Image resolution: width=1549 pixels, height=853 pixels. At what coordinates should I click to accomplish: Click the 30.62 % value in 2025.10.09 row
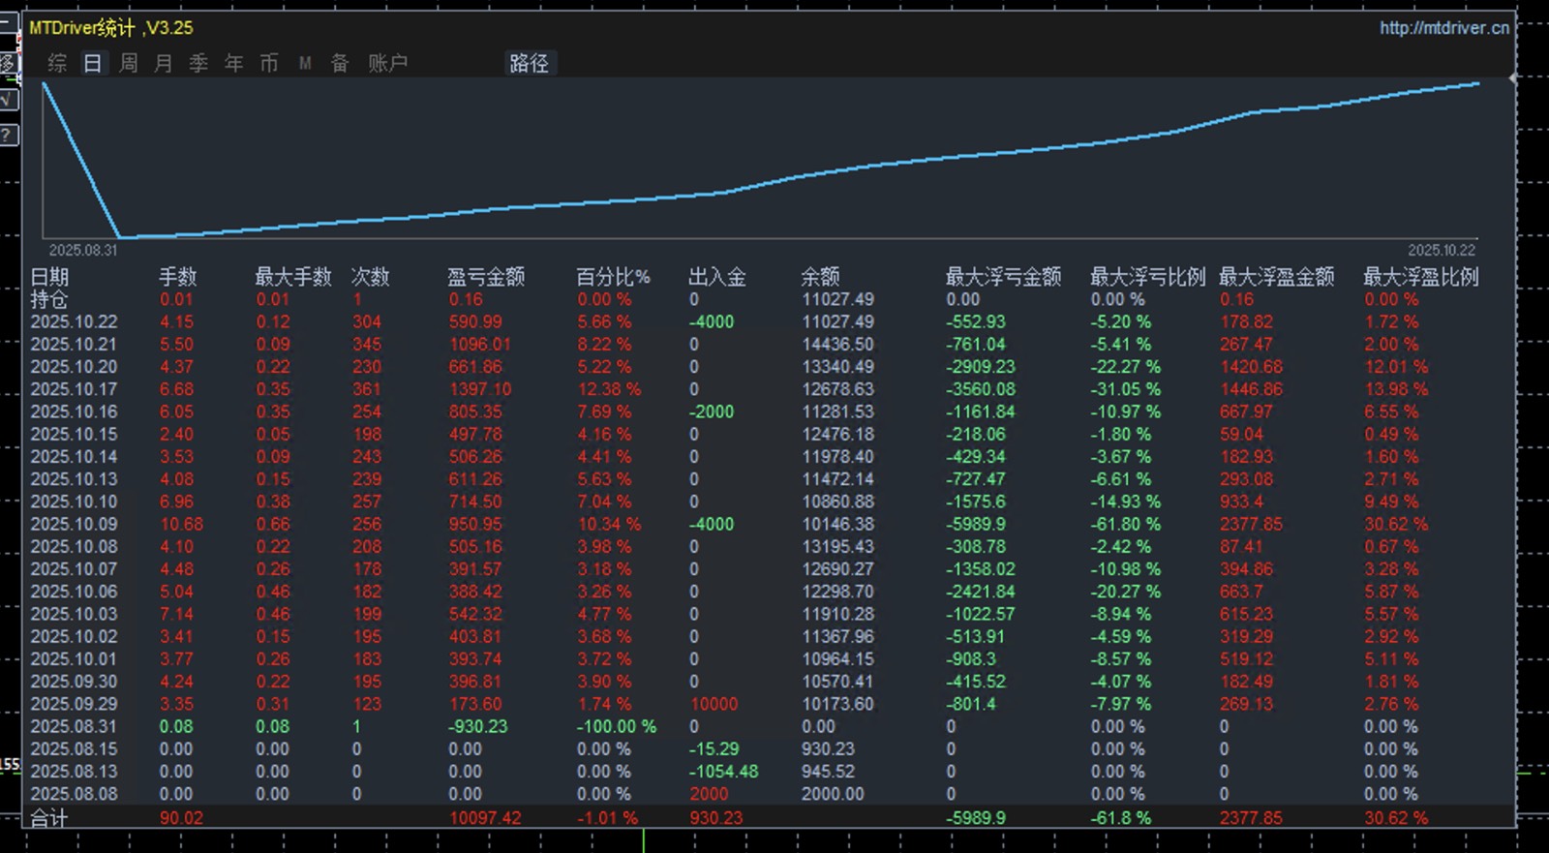(1397, 524)
